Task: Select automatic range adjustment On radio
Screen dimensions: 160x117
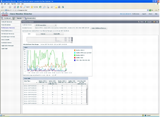Action: 47,75
